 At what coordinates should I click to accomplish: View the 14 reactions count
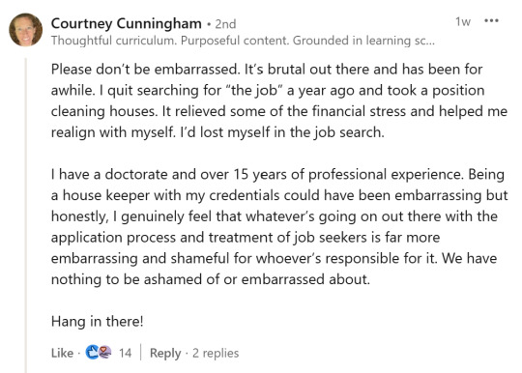[125, 353]
